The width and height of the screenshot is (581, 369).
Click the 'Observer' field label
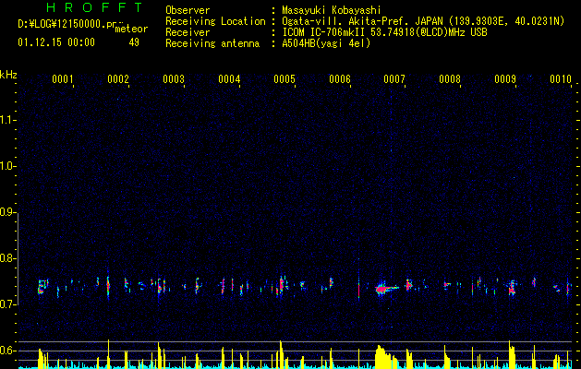(x=188, y=10)
